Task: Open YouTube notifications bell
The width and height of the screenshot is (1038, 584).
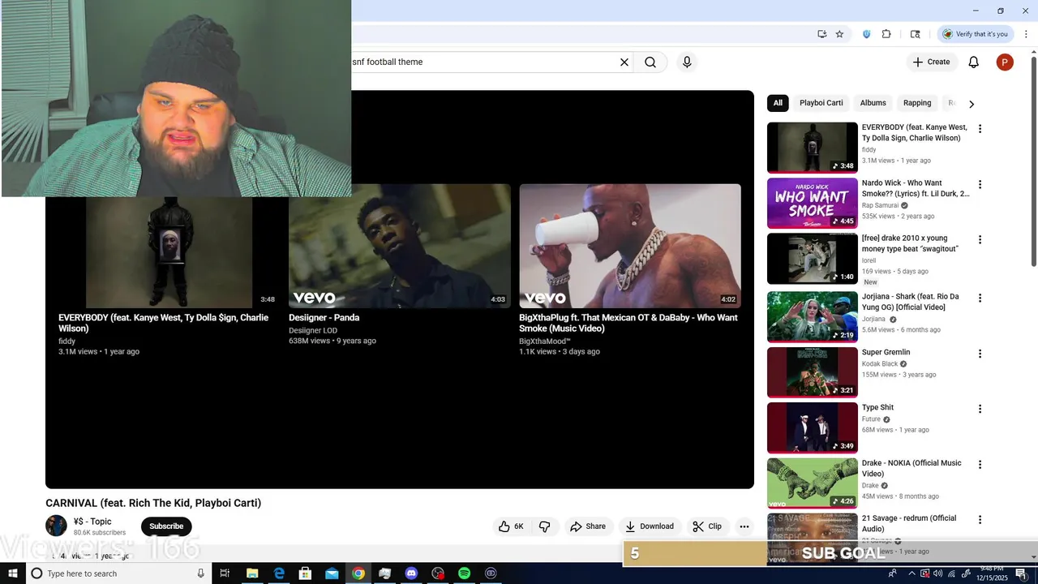Action: tap(974, 62)
